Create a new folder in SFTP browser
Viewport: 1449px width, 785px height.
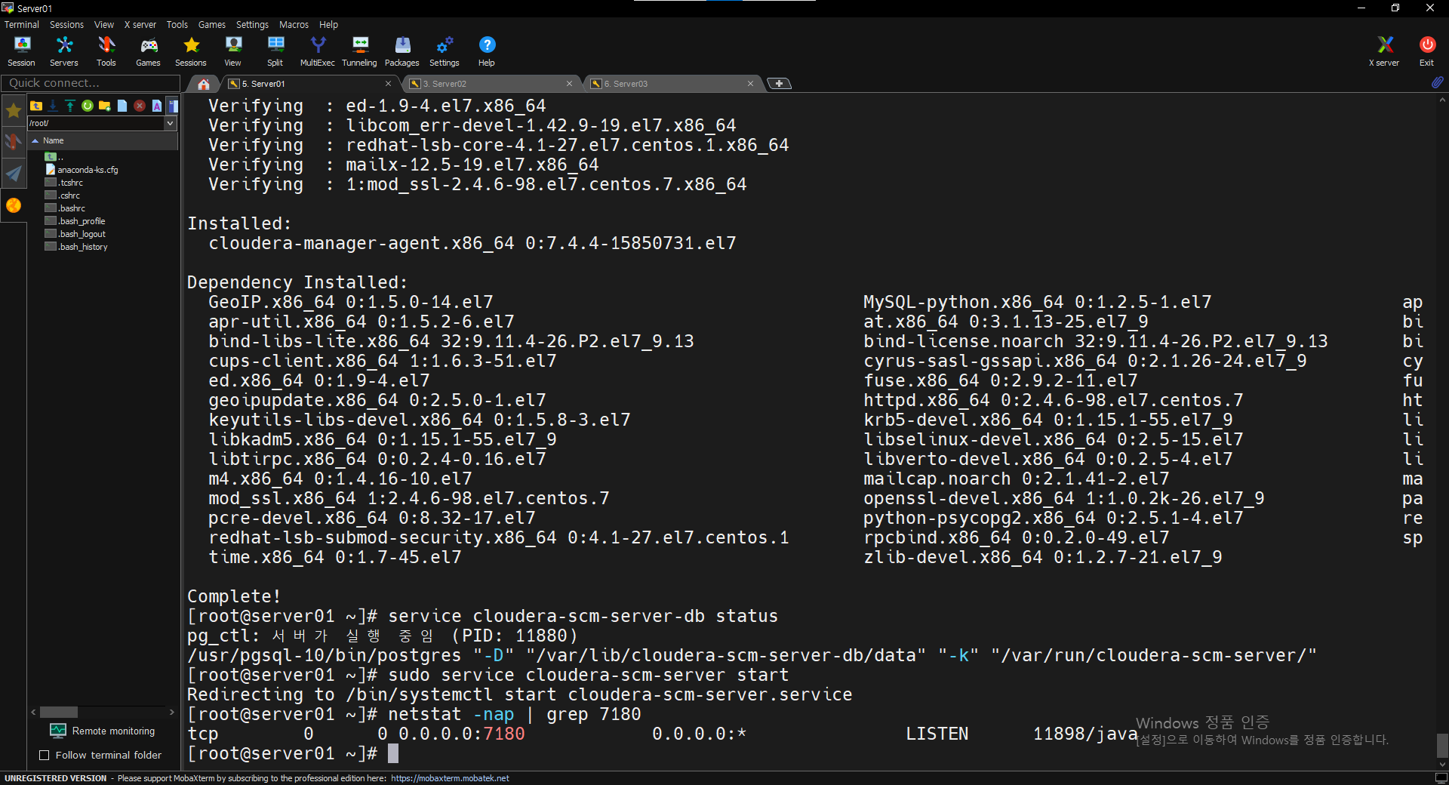(105, 106)
